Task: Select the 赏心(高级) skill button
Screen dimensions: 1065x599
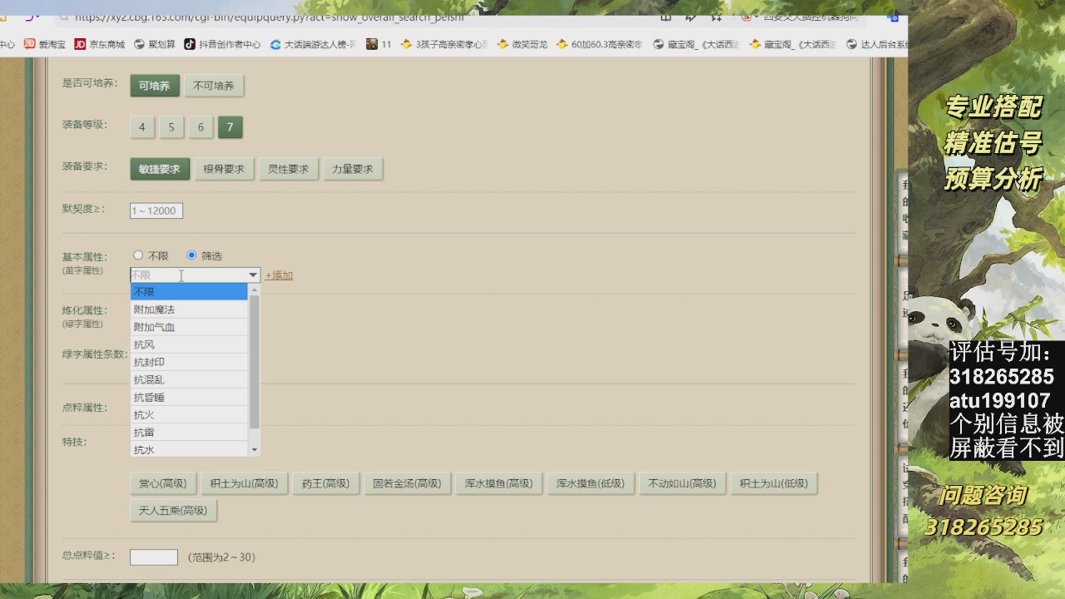Action: click(163, 483)
